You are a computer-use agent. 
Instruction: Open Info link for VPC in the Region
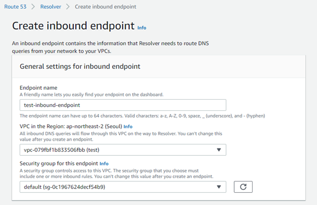[128, 127]
